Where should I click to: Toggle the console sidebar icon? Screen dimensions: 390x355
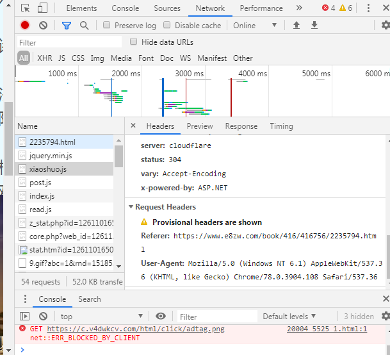coord(24,317)
